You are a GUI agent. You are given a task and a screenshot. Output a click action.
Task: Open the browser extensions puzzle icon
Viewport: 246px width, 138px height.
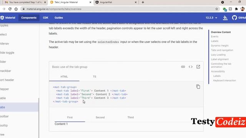pyautogui.click(x=236, y=9)
